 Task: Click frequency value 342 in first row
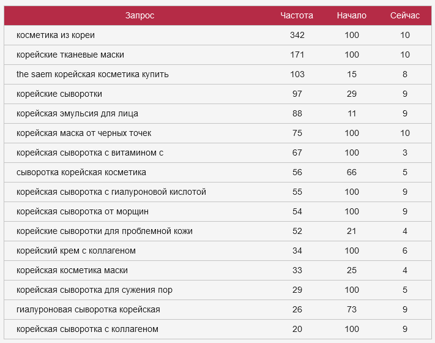[x=297, y=35]
